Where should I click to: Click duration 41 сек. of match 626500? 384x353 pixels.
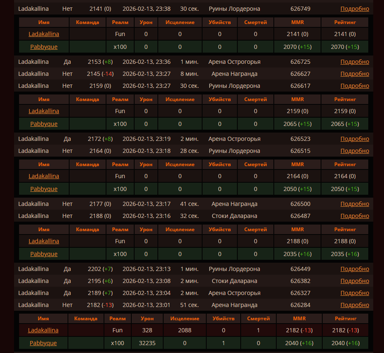point(189,204)
